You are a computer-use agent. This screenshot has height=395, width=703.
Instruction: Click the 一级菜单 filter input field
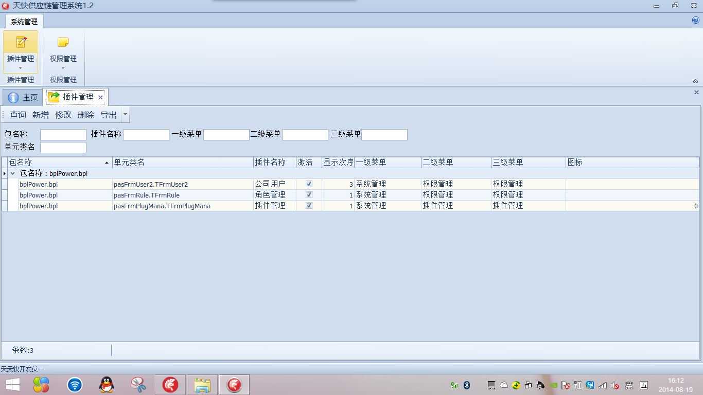coord(226,135)
